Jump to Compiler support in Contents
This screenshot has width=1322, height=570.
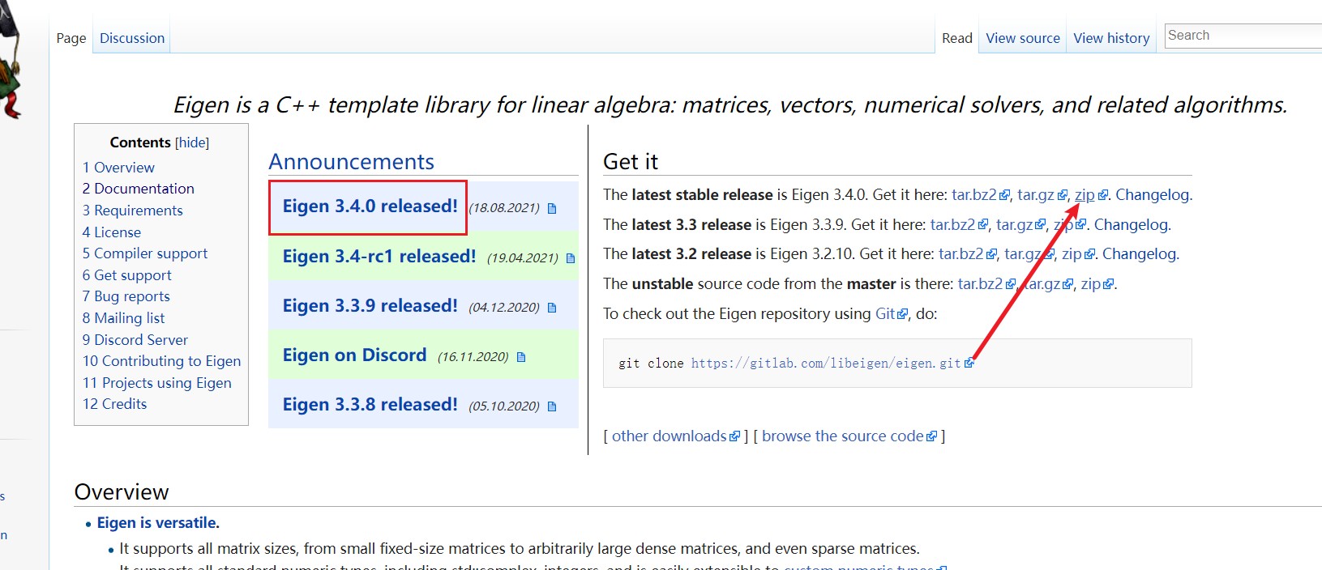pyautogui.click(x=145, y=253)
